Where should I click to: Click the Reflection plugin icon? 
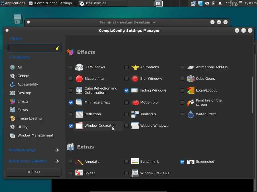click(79, 114)
